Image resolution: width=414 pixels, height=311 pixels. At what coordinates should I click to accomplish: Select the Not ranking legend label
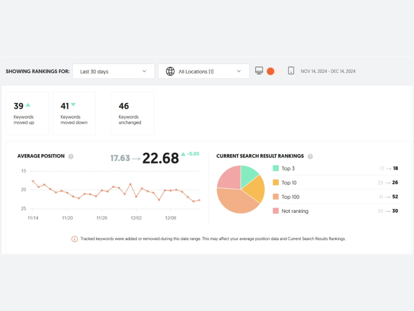(295, 211)
